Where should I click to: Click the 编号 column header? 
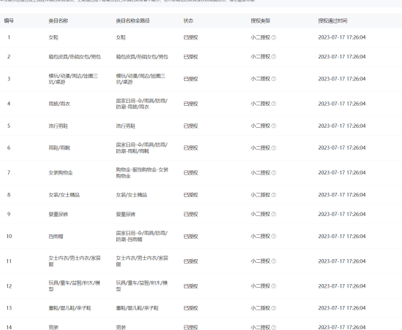pos(9,20)
